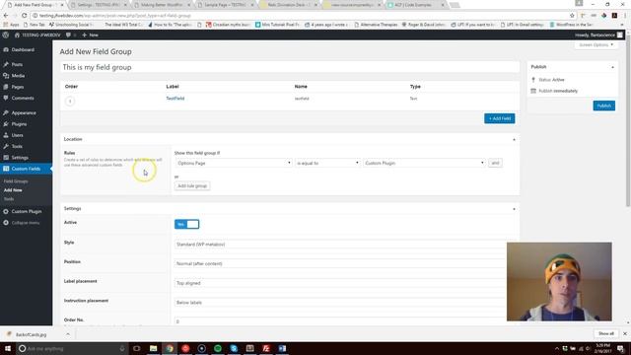This screenshot has width=631, height=355.
Task: Collapse the Location panel
Action: click(514, 139)
